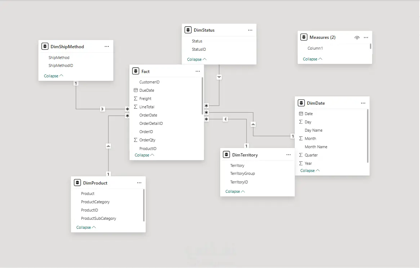Open the Measures table more options
This screenshot has width=420, height=268.
point(366,37)
